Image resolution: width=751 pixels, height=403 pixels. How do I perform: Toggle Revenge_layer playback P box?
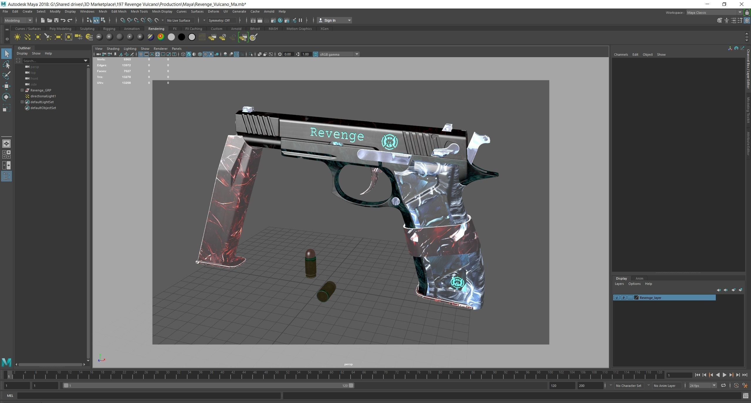click(623, 298)
